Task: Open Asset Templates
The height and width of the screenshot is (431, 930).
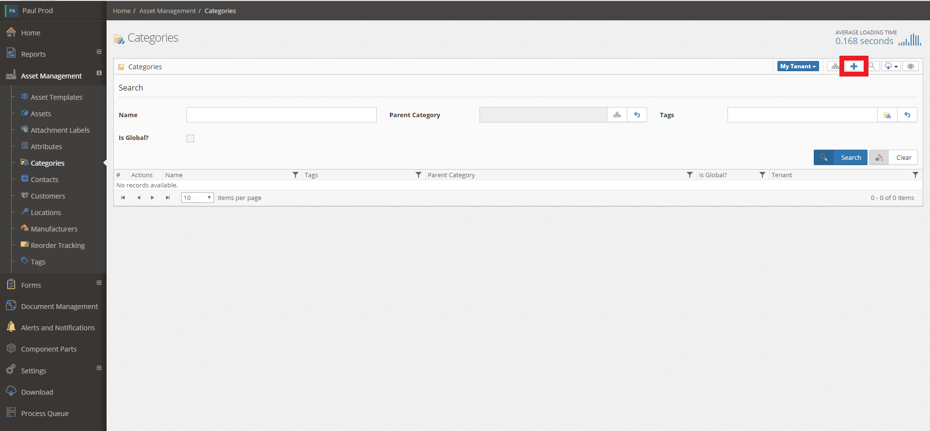Action: [x=57, y=97]
